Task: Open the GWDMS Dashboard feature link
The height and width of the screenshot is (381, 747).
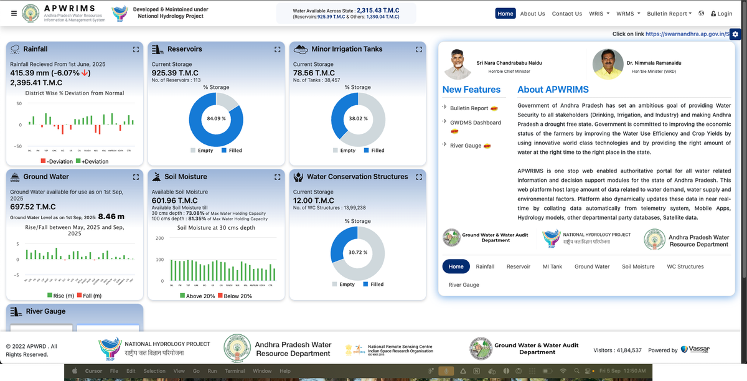Action: point(475,123)
